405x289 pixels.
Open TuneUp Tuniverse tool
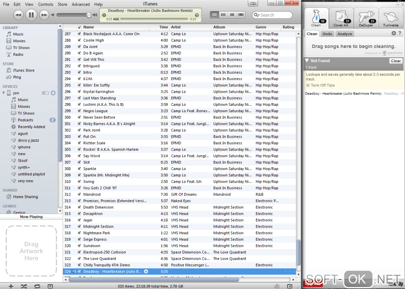[x=391, y=18]
